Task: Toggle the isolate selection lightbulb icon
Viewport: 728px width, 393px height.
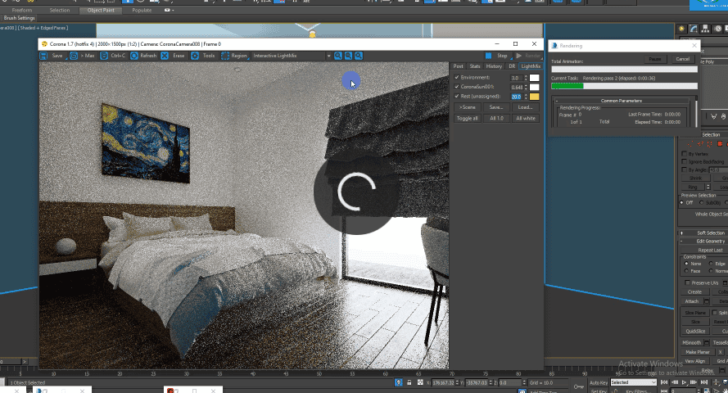Action: pos(398,382)
